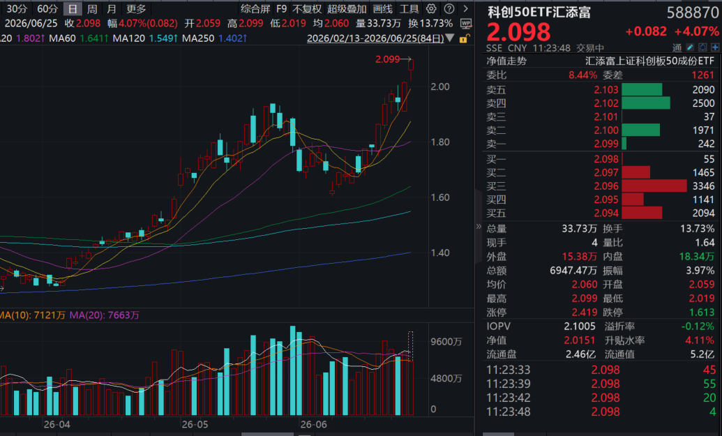Open 画线 drawing tools
This screenshot has width=722, height=436.
click(x=382, y=9)
